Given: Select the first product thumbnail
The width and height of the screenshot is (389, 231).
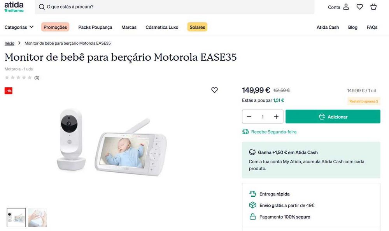Looking at the screenshot, I should 16,217.
